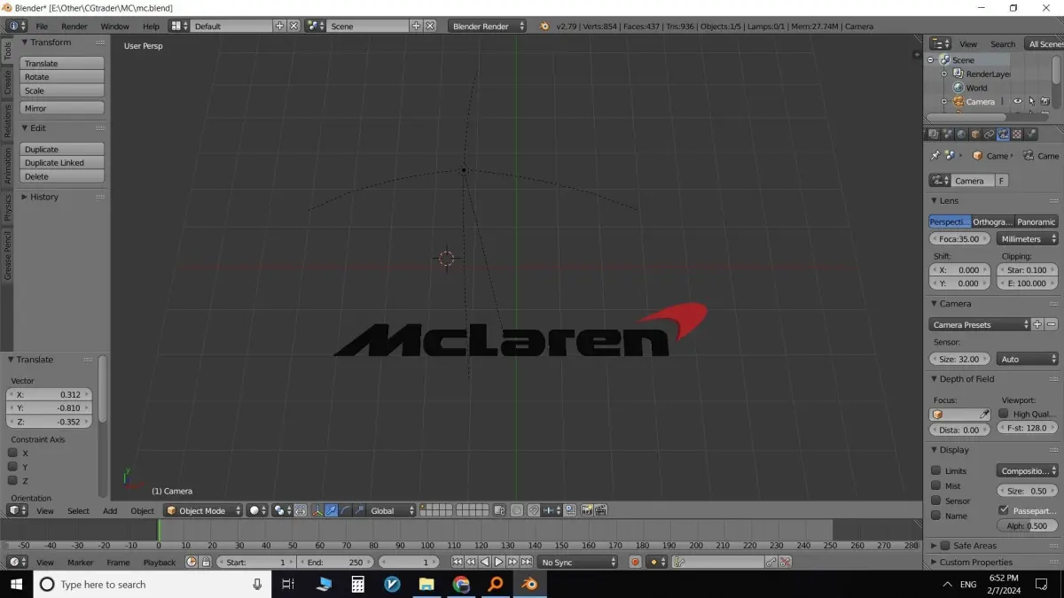Toggle the snap magnet icon
The width and height of the screenshot is (1064, 598).
coord(534,510)
